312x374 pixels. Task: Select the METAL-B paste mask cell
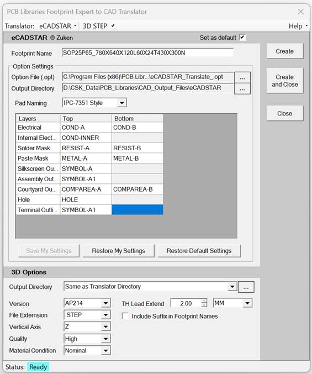click(x=138, y=159)
